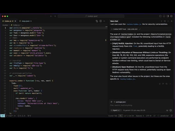Viewport: 175px width, 131px height.
Task: Select the index.js editor tab
Action: click(9, 21)
